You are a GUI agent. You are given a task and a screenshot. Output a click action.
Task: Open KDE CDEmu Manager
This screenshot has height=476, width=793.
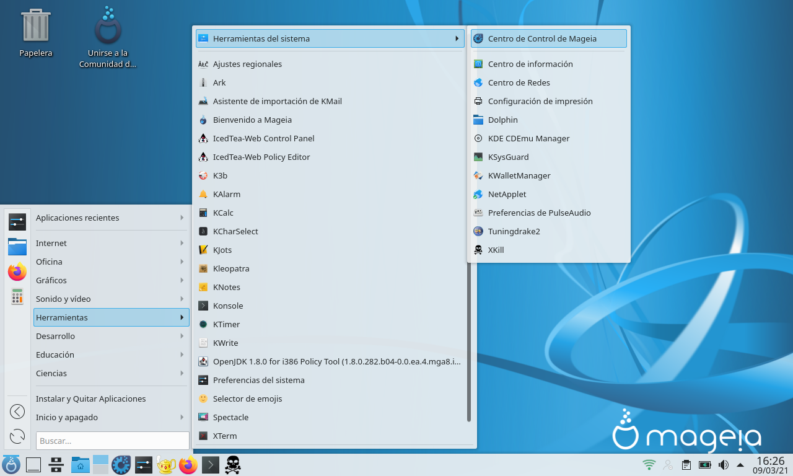point(548,138)
